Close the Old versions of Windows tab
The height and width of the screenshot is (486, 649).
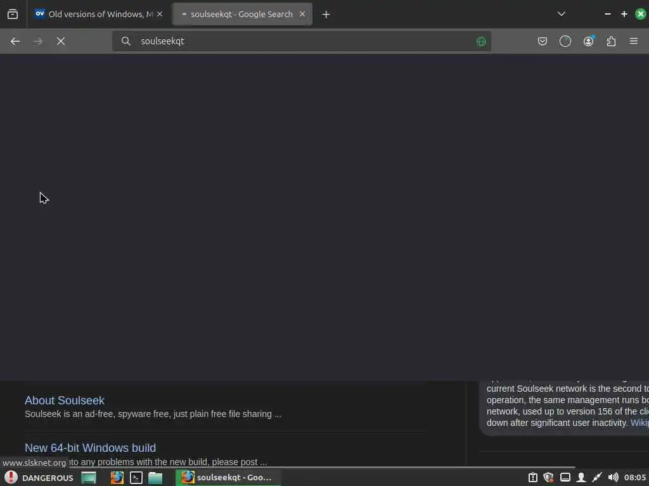click(x=160, y=14)
